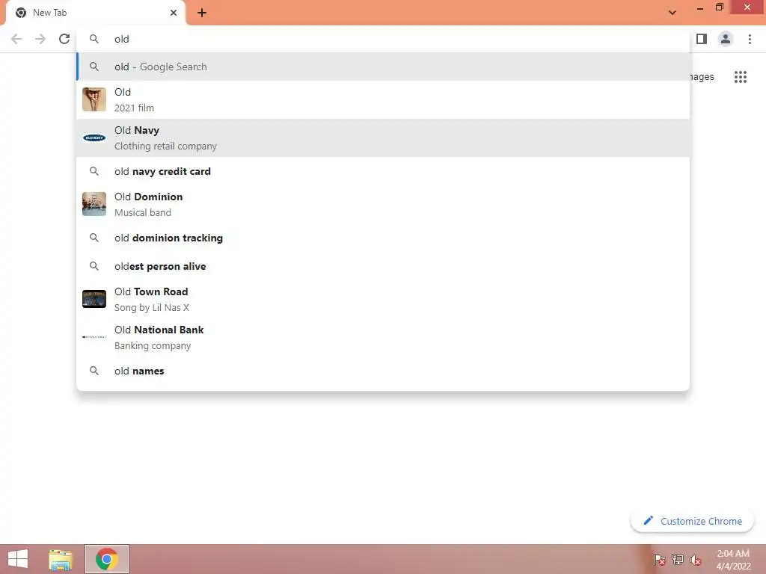The width and height of the screenshot is (766, 574).
Task: Click the muted volume tray icon
Action: click(696, 560)
